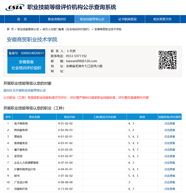186x193 pixels.
Task: Click code 4-01-02-01
Action: (x=65, y=137)
